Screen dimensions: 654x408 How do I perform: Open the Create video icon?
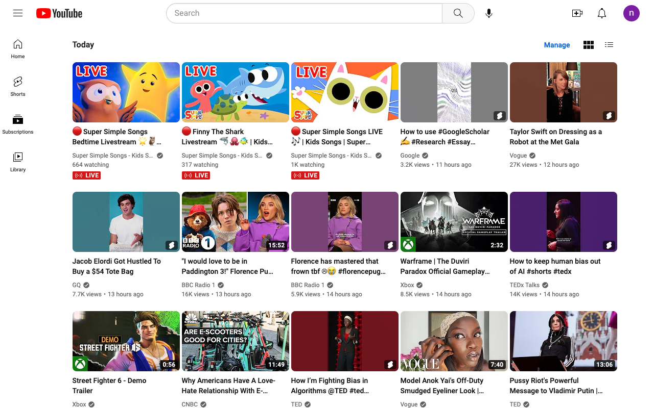coord(577,13)
